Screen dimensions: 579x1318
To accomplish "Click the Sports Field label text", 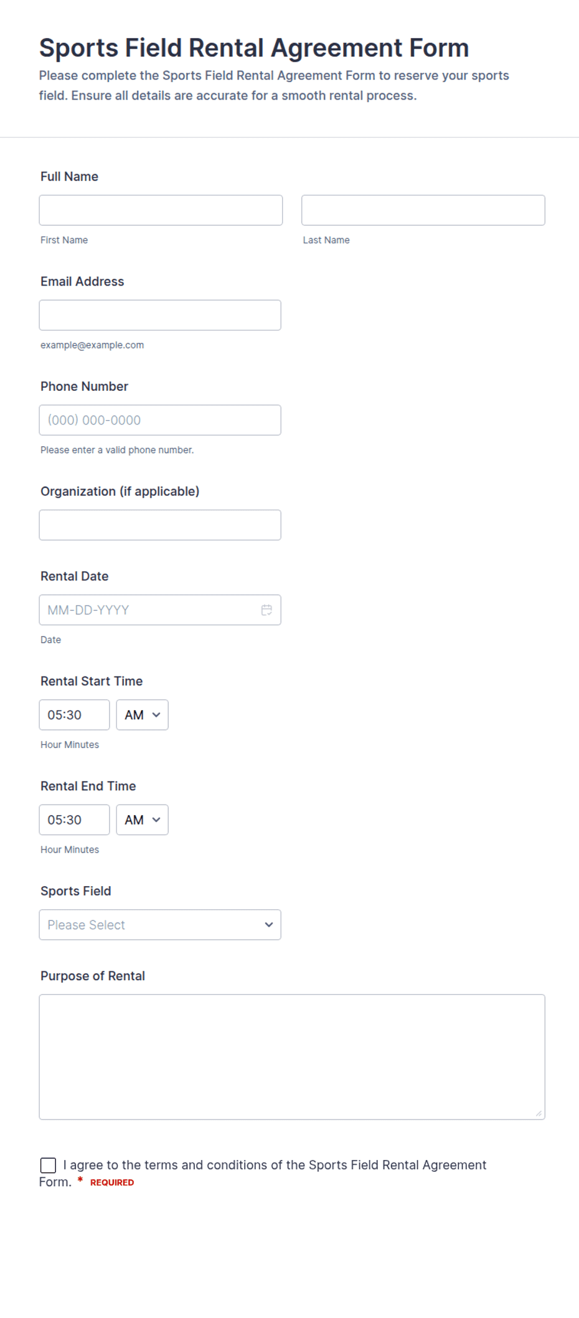I will 76,891.
